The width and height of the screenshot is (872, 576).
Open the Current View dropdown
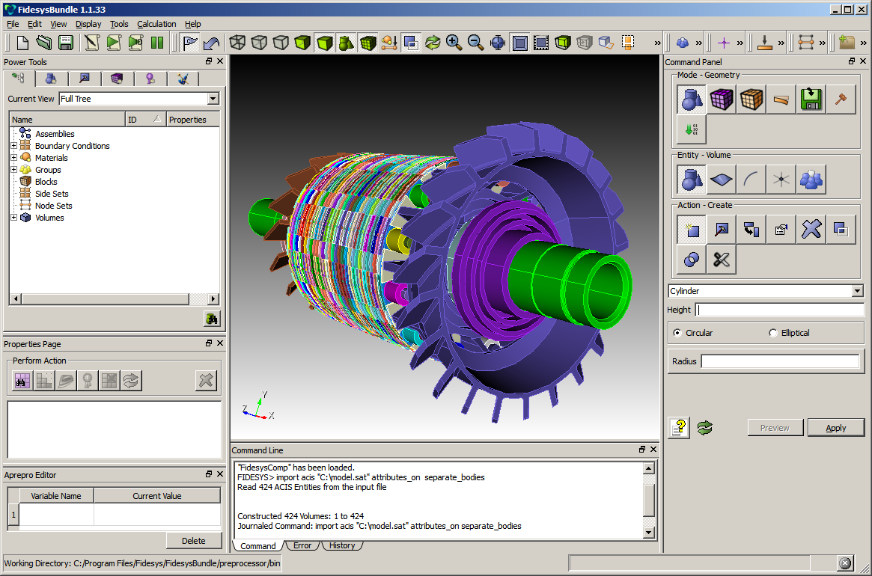tap(213, 99)
